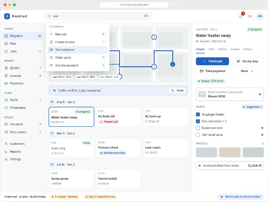
Task: Select Order parts command
Action: coord(77,58)
